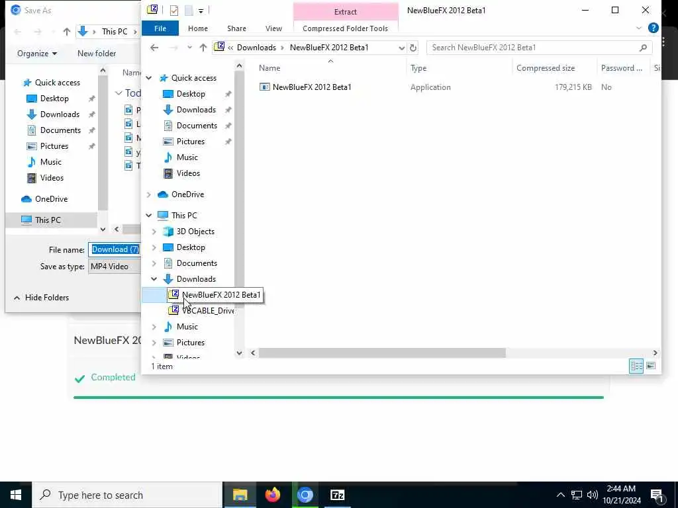
Task: Click New folder in Save As dialog
Action: point(97,54)
